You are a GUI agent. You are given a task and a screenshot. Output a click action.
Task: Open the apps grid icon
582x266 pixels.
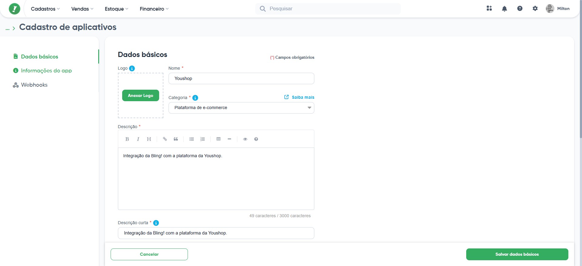click(489, 8)
